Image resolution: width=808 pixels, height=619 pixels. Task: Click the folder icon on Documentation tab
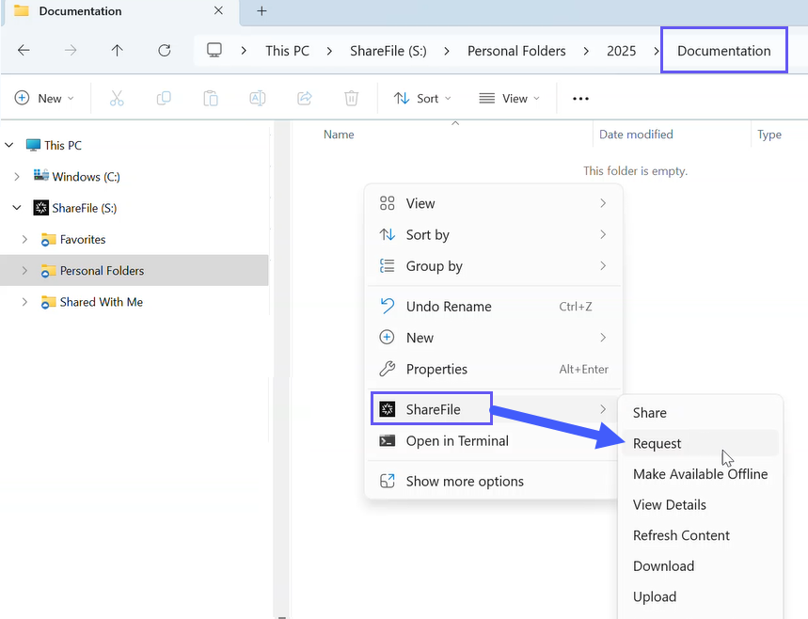[x=21, y=10]
